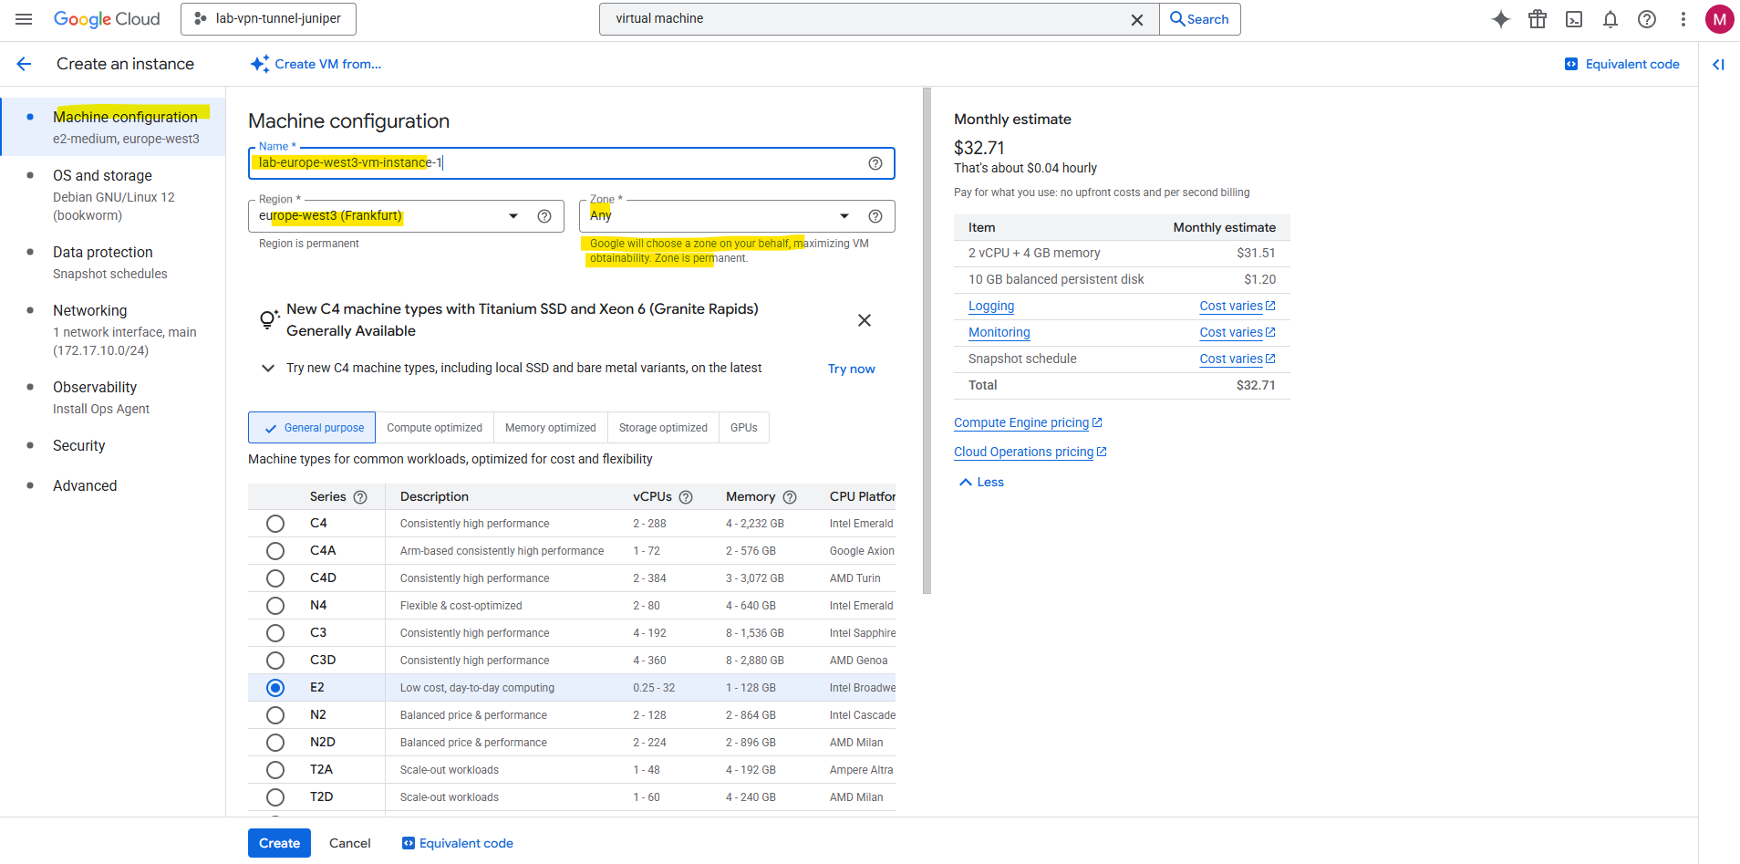The width and height of the screenshot is (1740, 864).
Task: Select the C4D series radio button
Action: tap(275, 578)
